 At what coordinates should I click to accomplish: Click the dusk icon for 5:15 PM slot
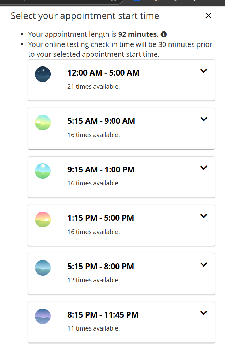[43, 268]
